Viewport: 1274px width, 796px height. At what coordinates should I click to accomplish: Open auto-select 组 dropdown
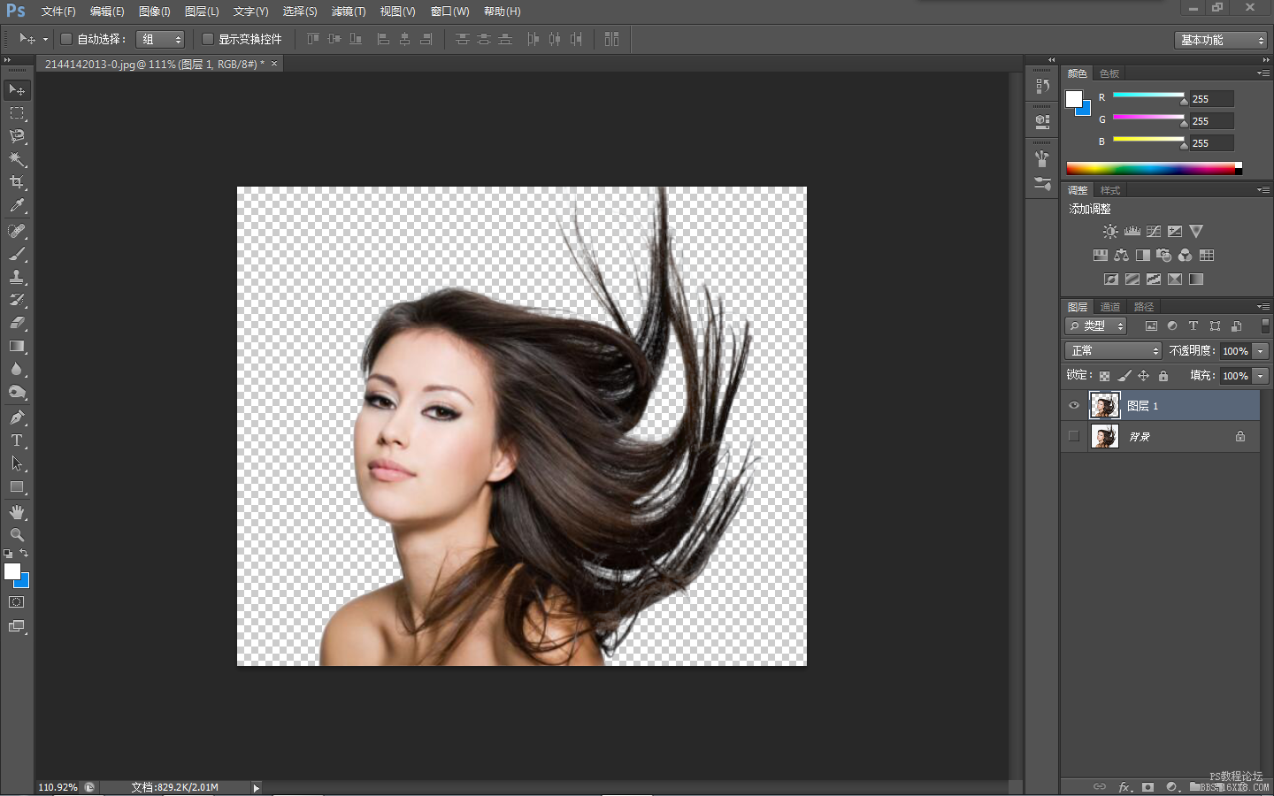pyautogui.click(x=160, y=39)
